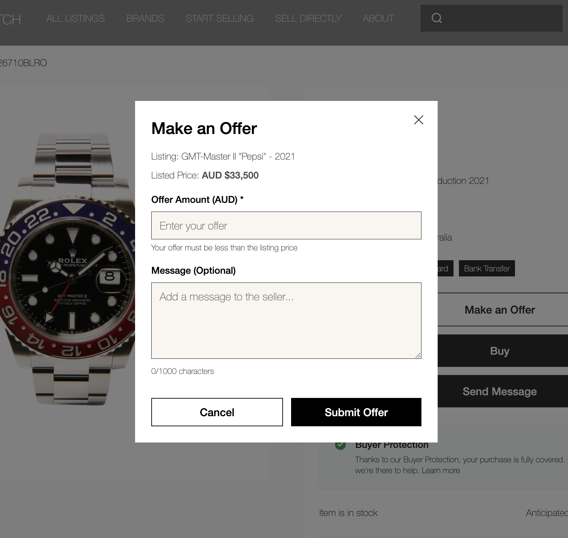Select Bank Transfer payment option
The height and width of the screenshot is (538, 568).
click(x=487, y=268)
